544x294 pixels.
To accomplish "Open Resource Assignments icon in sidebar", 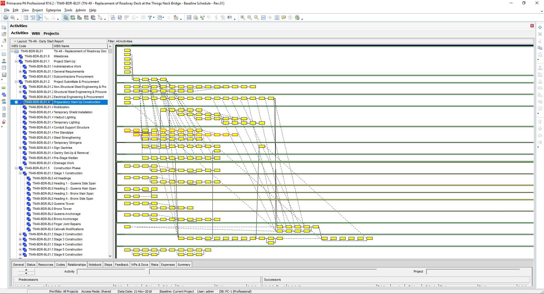I will coord(4,101).
